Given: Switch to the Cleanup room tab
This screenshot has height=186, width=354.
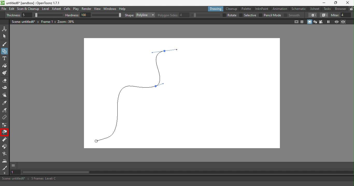Looking at the screenshot, I should 231,9.
